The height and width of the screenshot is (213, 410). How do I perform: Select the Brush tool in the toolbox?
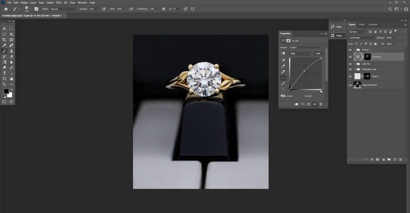coord(4,51)
